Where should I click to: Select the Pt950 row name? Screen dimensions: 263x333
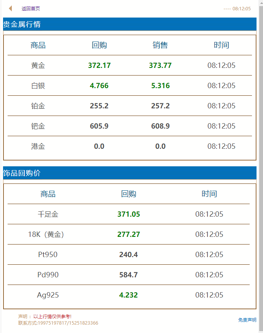[x=48, y=255]
